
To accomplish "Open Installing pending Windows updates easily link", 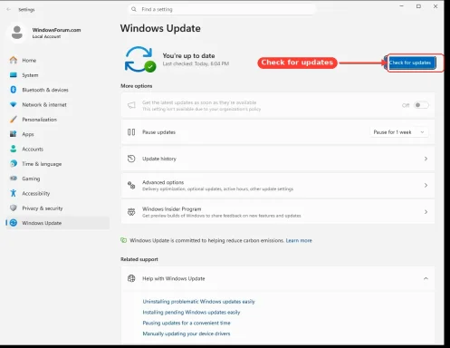I will click(191, 312).
